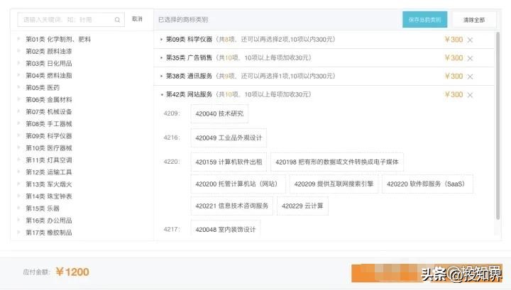Image resolution: width=511 pixels, height=290 pixels.
Task: Expand the selected 第35类 广告销售 row
Action: pos(161,58)
